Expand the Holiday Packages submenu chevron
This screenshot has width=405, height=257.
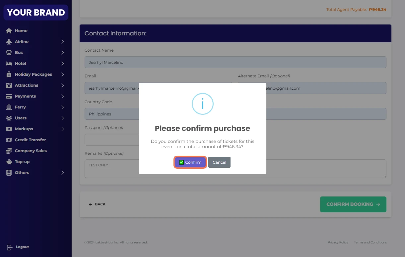click(63, 74)
